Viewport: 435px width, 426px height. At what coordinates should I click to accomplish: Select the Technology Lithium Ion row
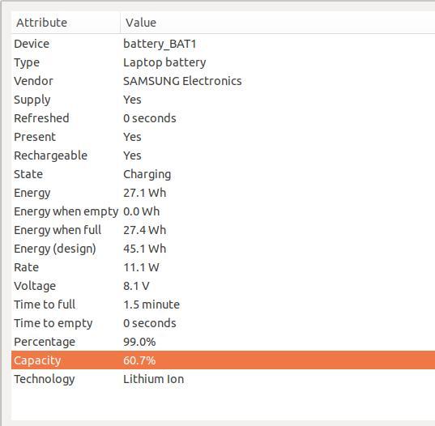click(x=224, y=379)
